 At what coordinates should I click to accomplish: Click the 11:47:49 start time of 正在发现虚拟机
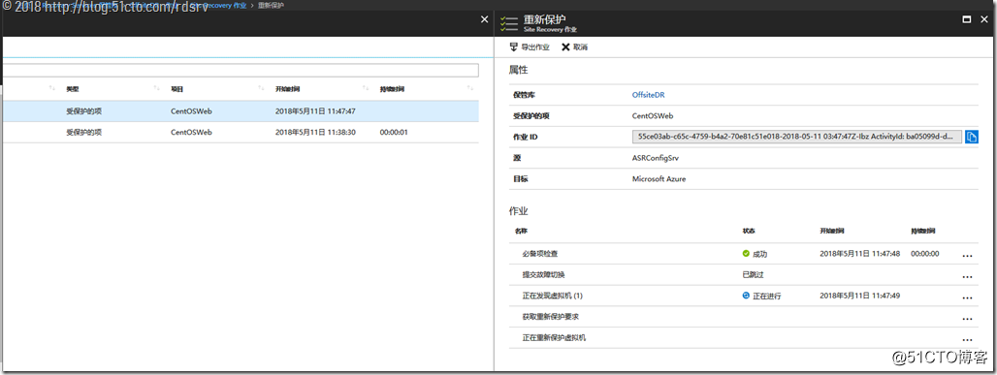(859, 296)
